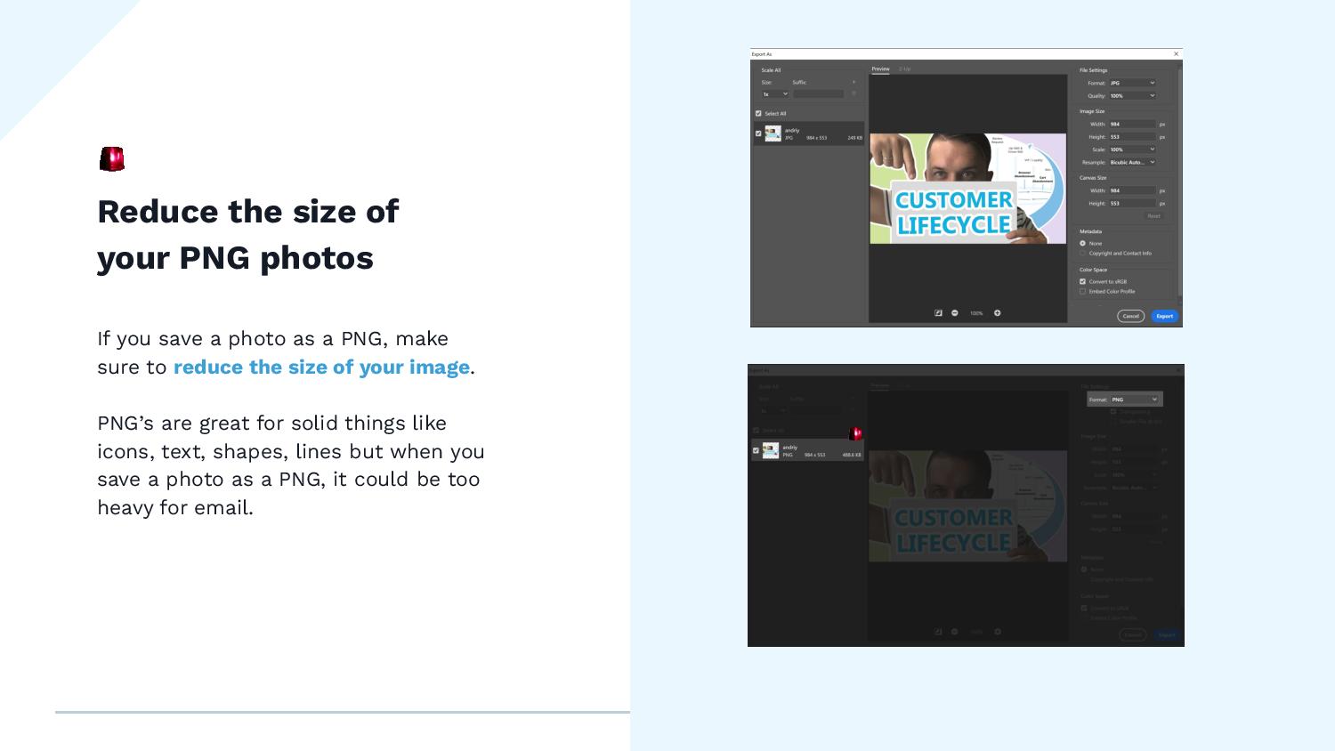1335x751 pixels.
Task: Click Canvas Size Height field showing 553
Action: (1132, 203)
